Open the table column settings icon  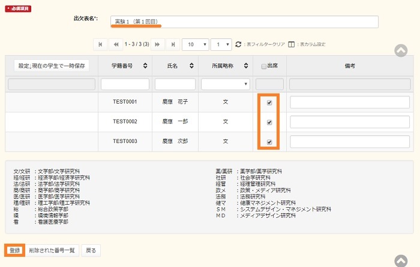click(x=292, y=44)
